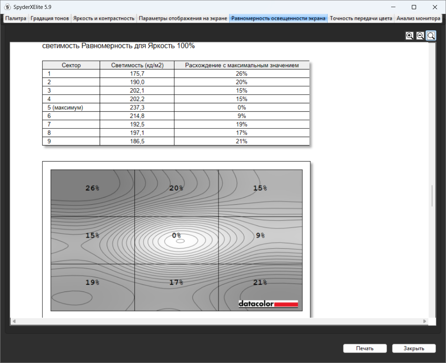Click luminance value 192,5
The image size is (446, 363).
(x=137, y=125)
